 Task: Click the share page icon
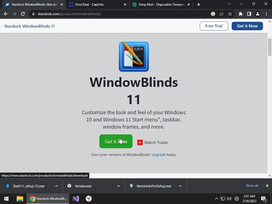(222, 14)
